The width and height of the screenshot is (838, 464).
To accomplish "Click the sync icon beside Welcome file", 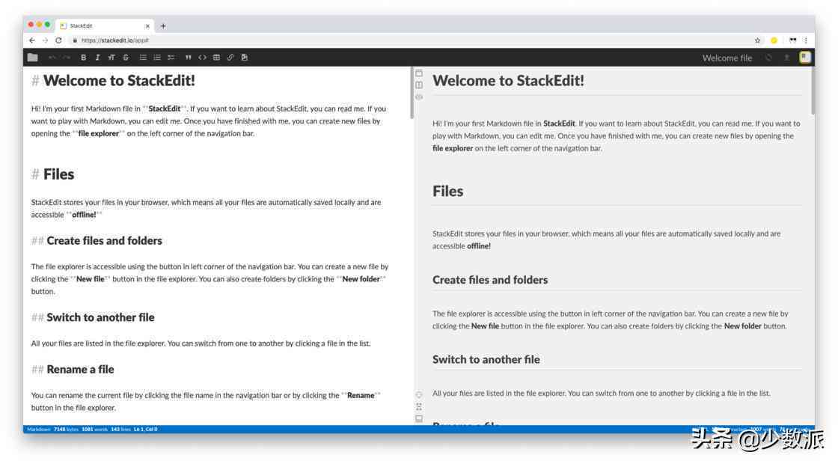I will (768, 58).
